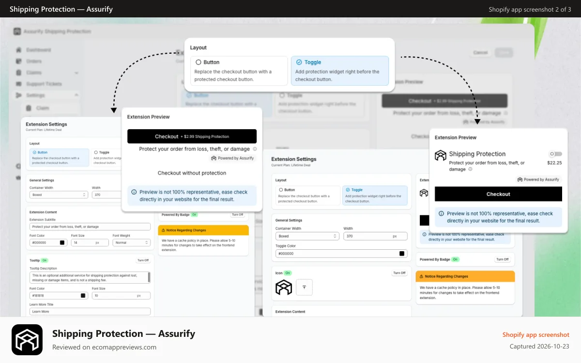Choose Toggle layout in the settings panel with Toggle Color
Viewport: 581px width, 363px height.
click(375, 196)
